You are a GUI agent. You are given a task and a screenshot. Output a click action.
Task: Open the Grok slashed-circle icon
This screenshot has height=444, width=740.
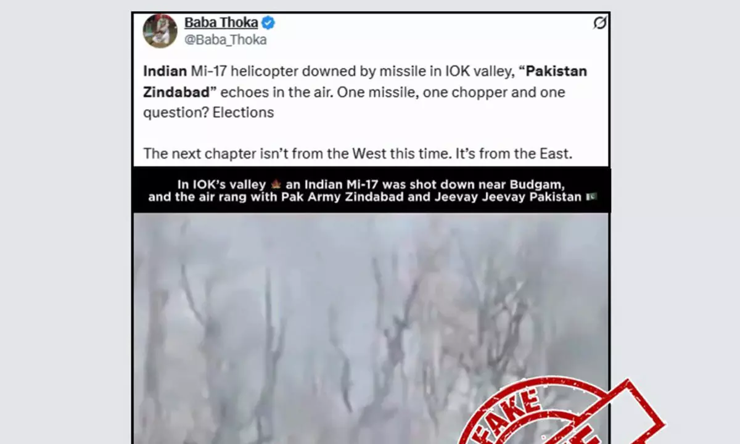[599, 23]
